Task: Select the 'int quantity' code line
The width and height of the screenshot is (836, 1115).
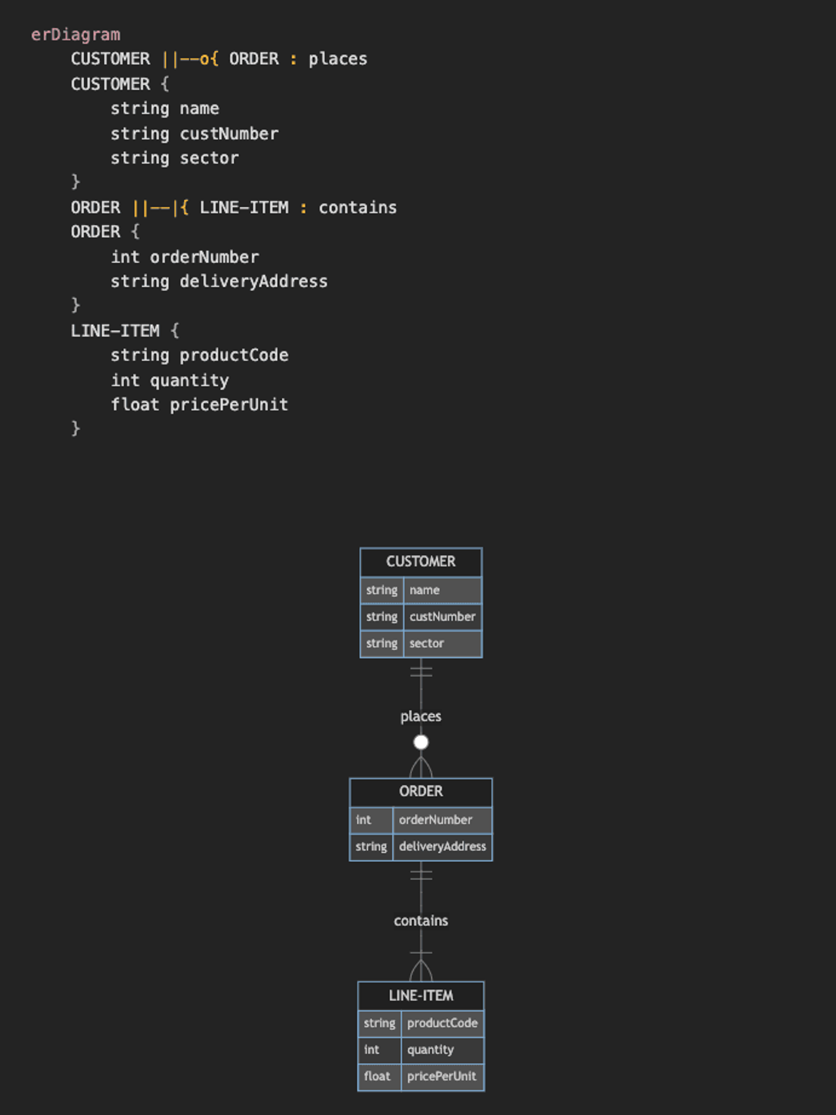Action: (170, 381)
